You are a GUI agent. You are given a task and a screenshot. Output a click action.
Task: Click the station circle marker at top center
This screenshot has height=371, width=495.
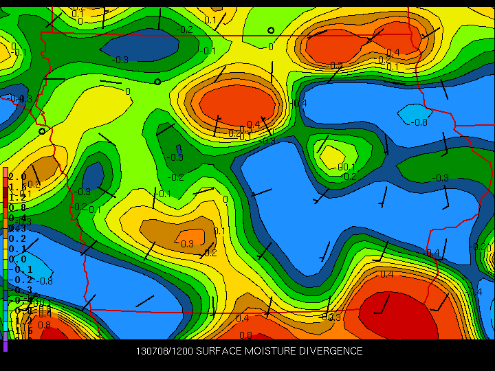(x=271, y=30)
